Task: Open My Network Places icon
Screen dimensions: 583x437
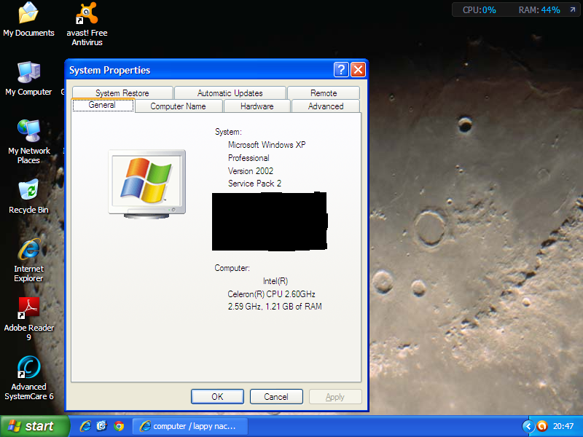Action: (x=28, y=141)
